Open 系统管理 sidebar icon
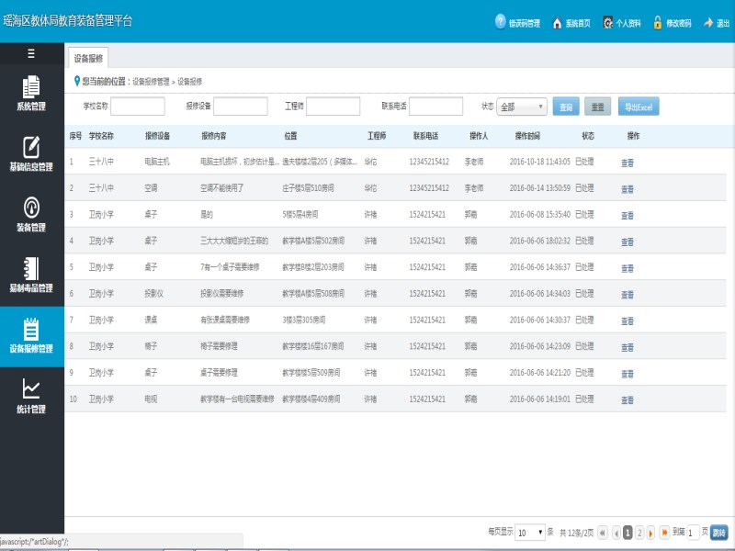 click(x=31, y=86)
